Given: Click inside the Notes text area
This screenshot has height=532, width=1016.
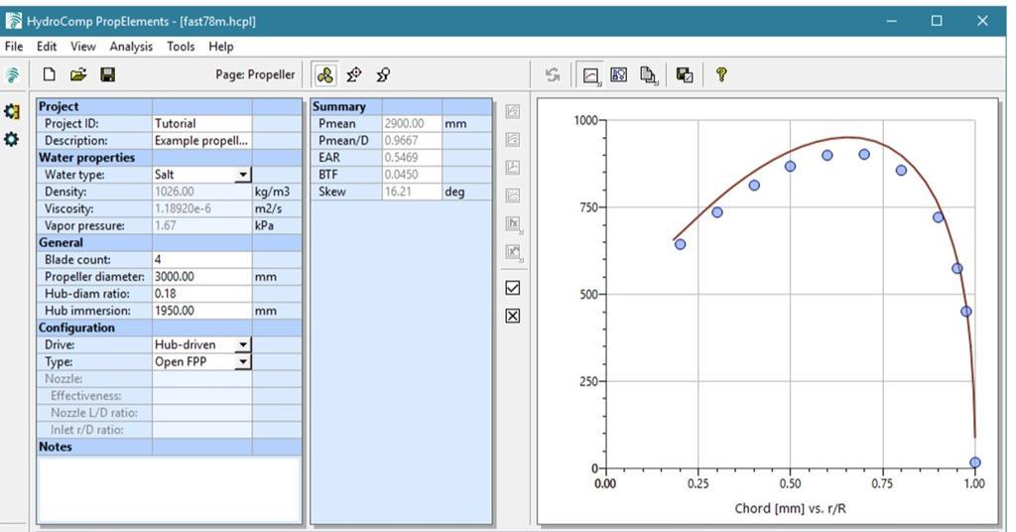Looking at the screenshot, I should (x=169, y=486).
